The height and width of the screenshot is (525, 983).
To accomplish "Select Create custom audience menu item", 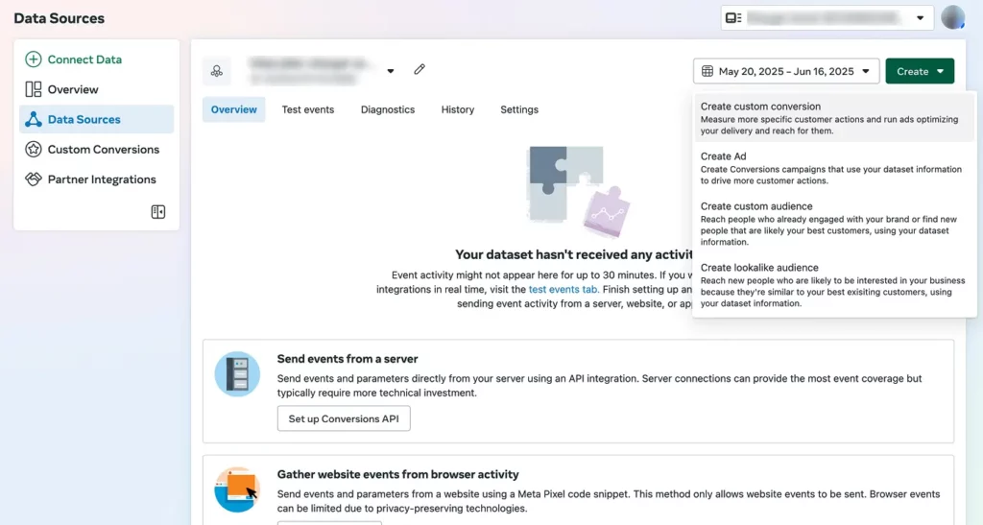I will click(834, 224).
